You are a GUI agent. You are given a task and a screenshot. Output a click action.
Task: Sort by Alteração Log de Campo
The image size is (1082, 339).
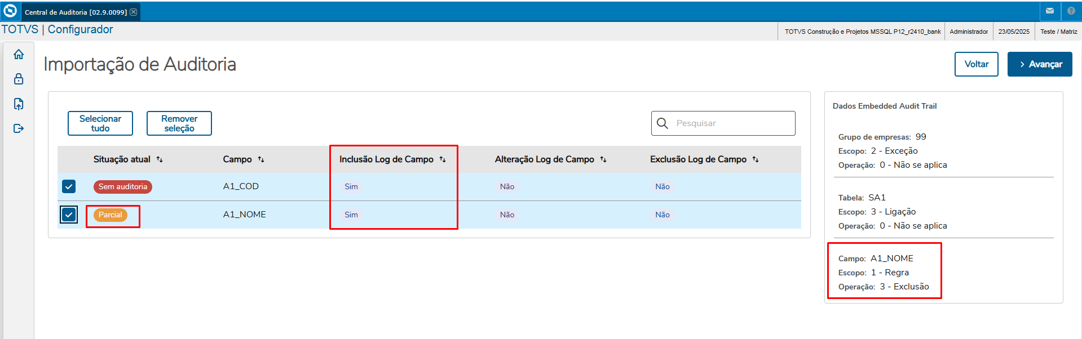tap(603, 160)
